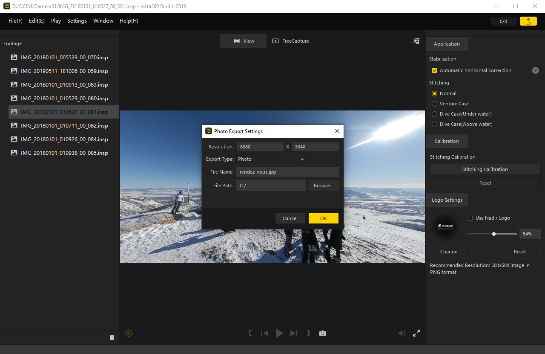545x354 pixels.
Task: Select the Logo Settings tab
Action: point(447,200)
